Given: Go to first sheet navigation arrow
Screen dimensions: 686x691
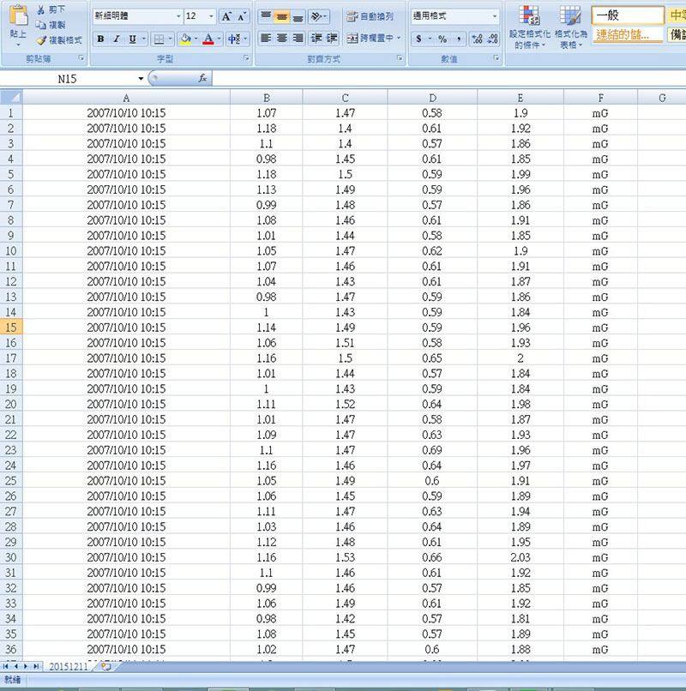Looking at the screenshot, I should (6, 666).
